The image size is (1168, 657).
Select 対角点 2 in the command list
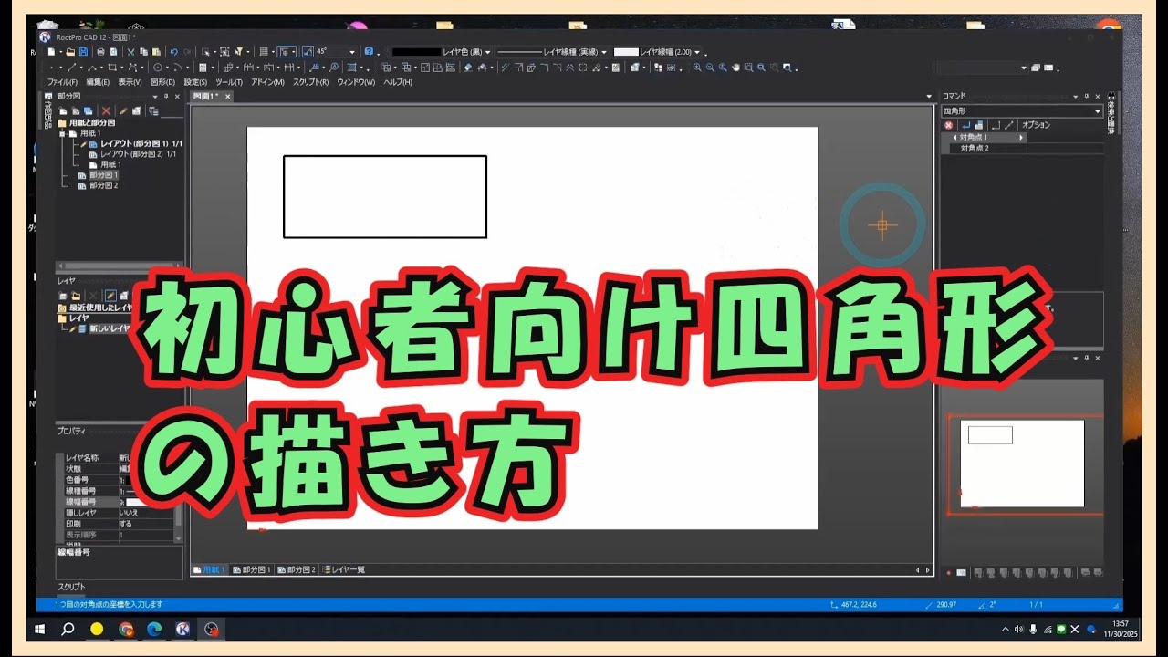click(x=988, y=148)
